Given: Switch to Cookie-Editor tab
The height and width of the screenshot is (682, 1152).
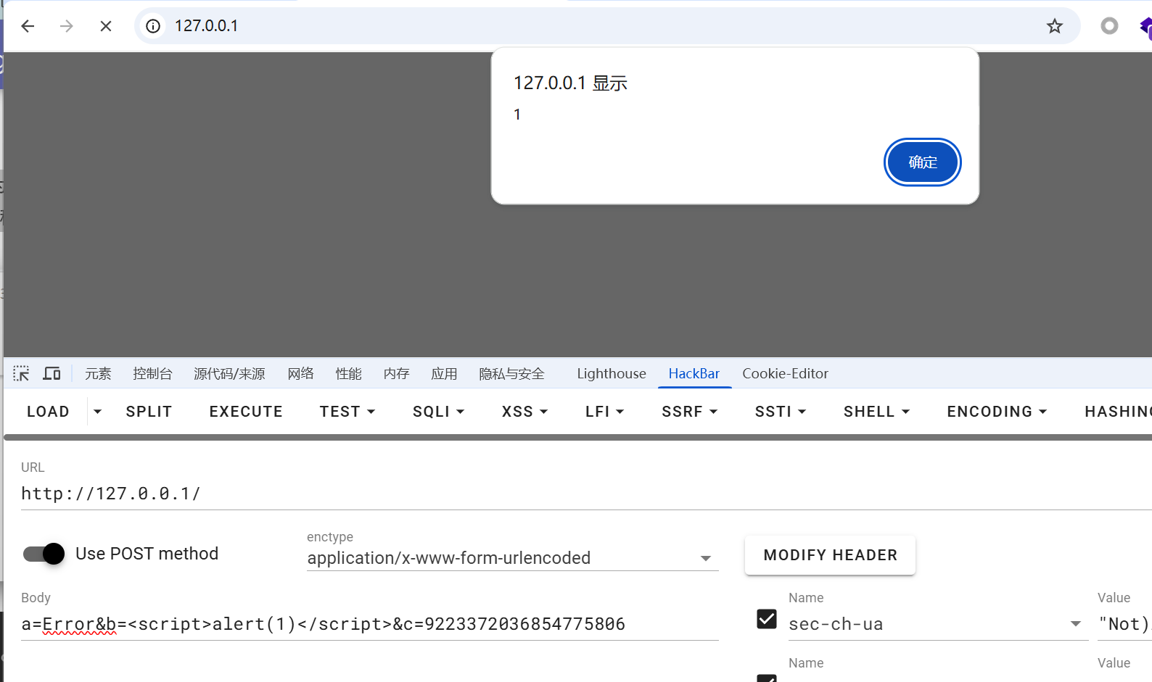Looking at the screenshot, I should 785,373.
